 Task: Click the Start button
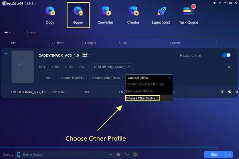[x=214, y=155]
